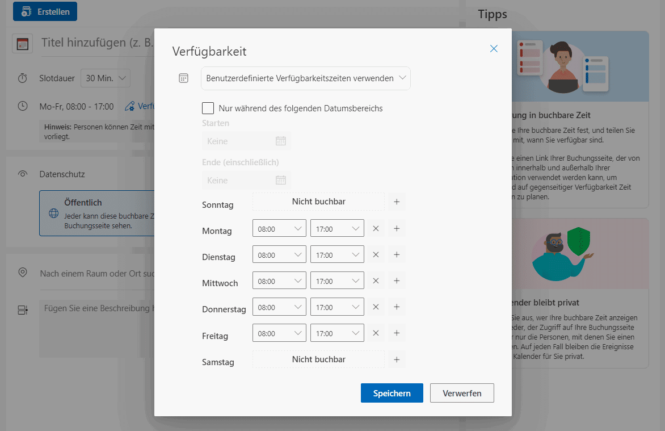Delete the Mittwoch time range
Viewport: 665px width, 431px height.
tap(375, 281)
